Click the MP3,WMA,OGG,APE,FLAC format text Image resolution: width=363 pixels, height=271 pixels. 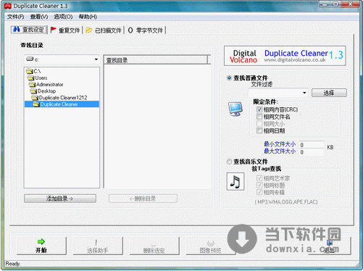286,201
